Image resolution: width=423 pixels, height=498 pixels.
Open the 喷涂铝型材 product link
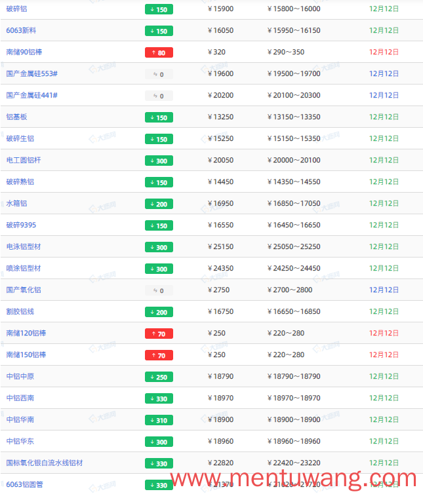tap(24, 268)
